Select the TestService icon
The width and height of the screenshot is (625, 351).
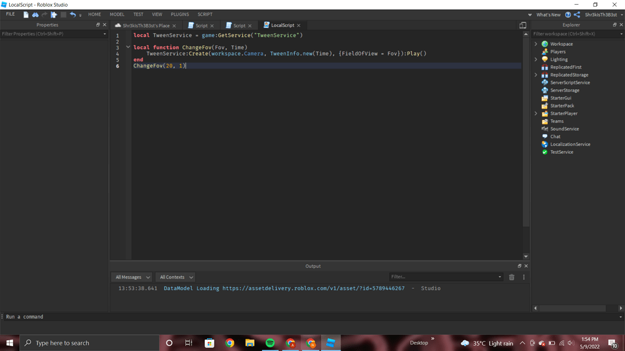[545, 152]
